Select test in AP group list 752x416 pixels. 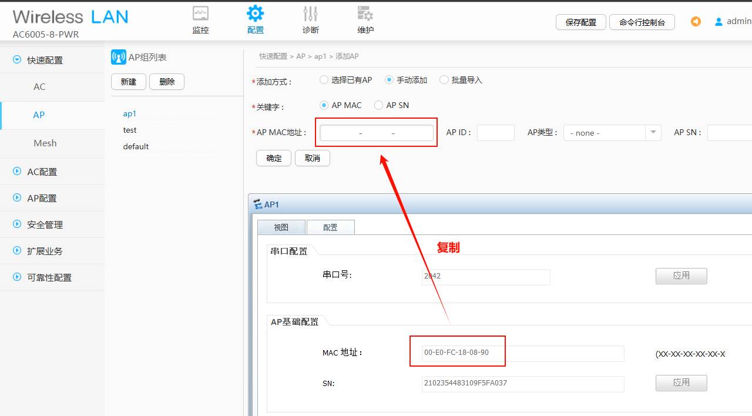(130, 130)
